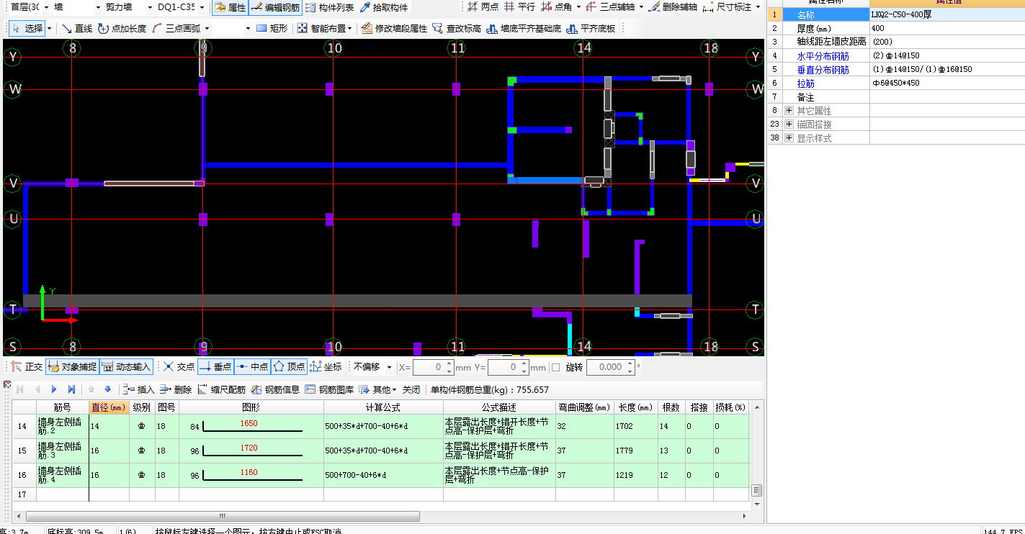Open 钢筋信息 rebar information
This screenshot has width=1025, height=534.
pos(276,389)
